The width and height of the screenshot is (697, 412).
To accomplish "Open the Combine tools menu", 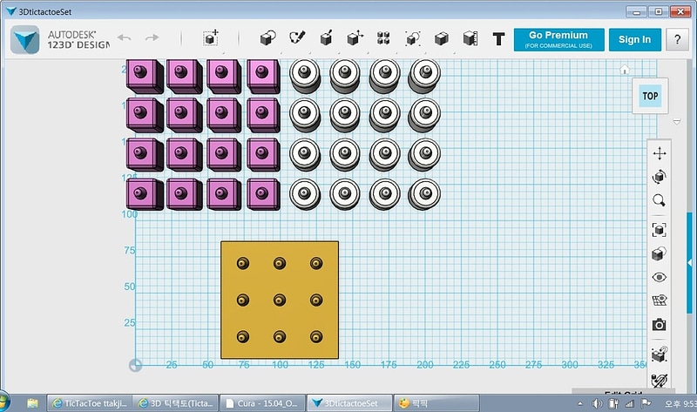I will pos(442,38).
